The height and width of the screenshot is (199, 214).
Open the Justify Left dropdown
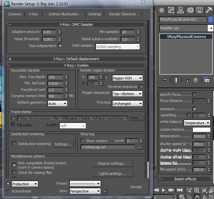tap(73, 125)
